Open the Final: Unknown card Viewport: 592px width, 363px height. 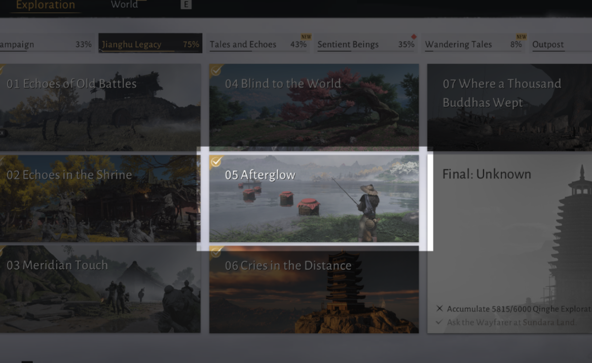tap(510, 244)
